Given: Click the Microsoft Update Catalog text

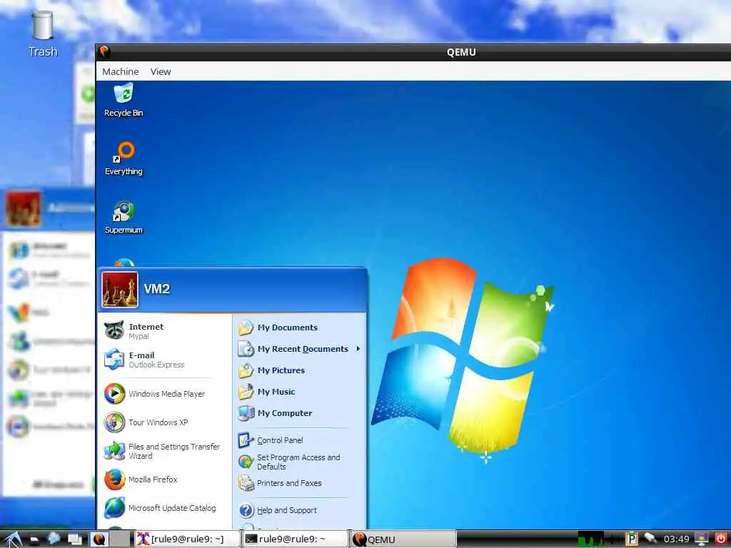Looking at the screenshot, I should tap(172, 508).
